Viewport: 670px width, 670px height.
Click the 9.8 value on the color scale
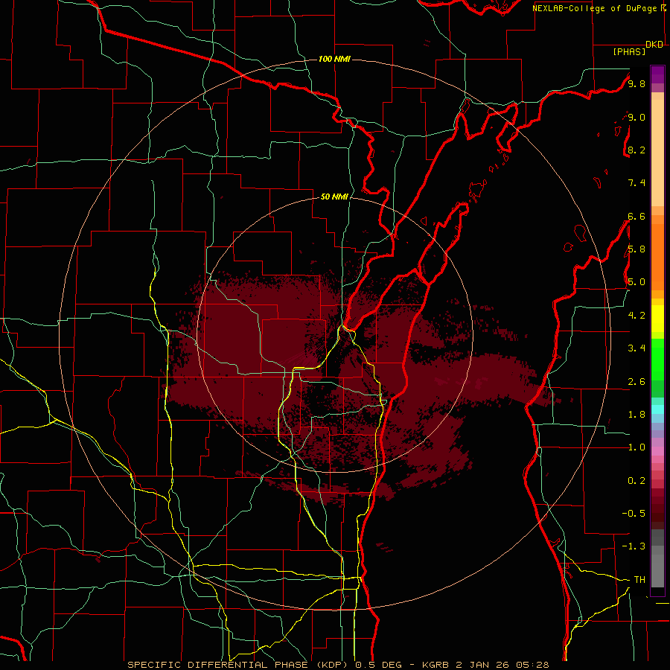(x=636, y=83)
